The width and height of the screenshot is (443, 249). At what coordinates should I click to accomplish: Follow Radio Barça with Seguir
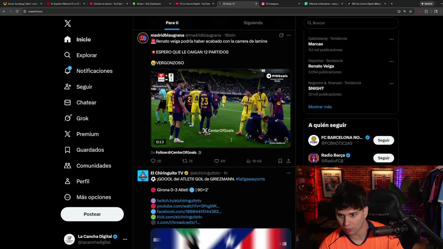[x=383, y=158]
